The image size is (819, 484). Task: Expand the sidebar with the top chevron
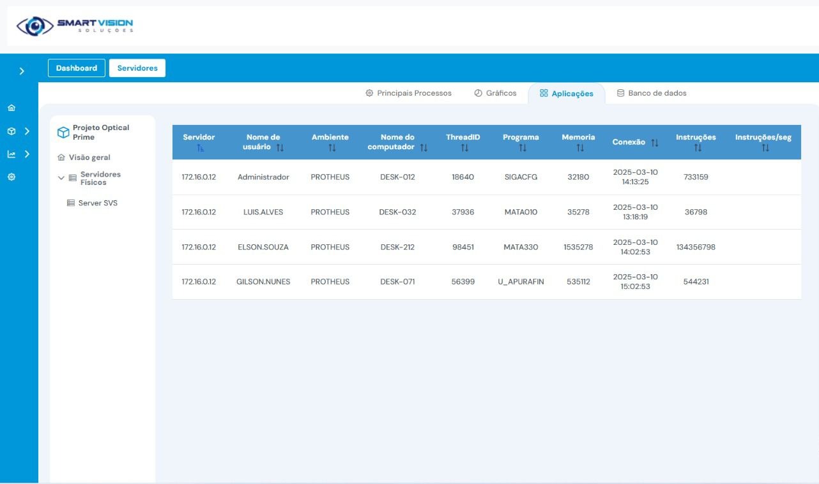click(22, 71)
